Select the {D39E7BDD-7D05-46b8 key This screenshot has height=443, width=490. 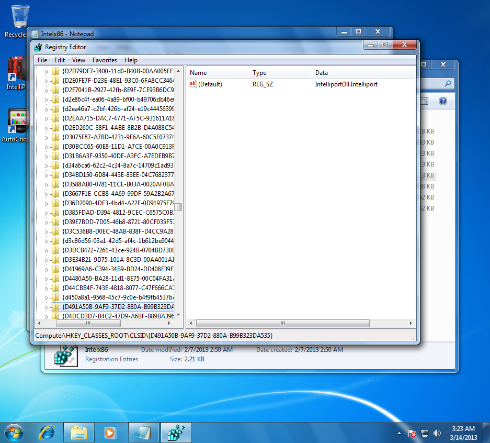(118, 222)
